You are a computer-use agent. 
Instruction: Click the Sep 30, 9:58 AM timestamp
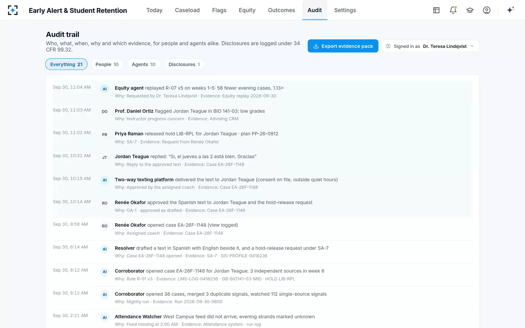(70, 224)
